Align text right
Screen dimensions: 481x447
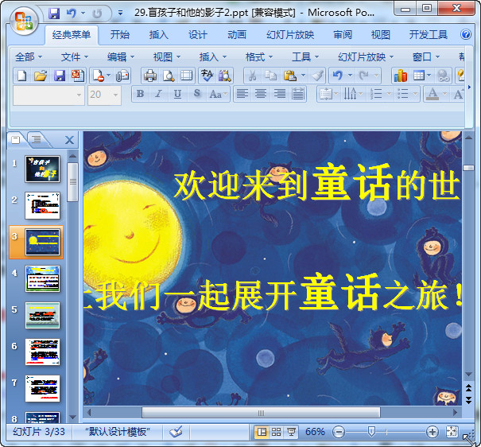coord(280,94)
